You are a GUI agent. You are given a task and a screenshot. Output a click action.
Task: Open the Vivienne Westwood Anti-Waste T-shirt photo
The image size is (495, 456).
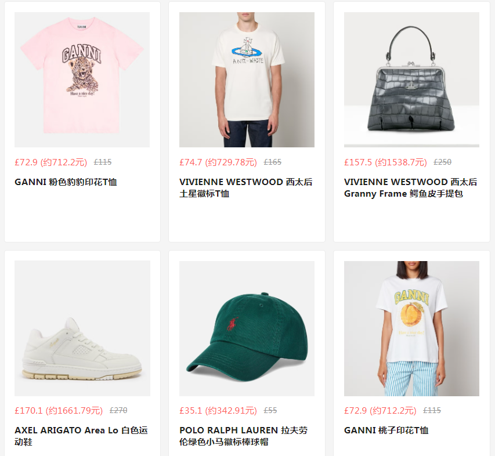pyautogui.click(x=247, y=79)
